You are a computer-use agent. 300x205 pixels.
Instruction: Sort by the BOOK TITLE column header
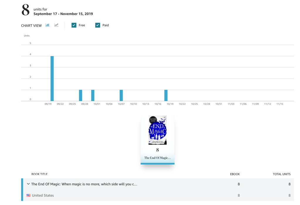pyautogui.click(x=39, y=174)
